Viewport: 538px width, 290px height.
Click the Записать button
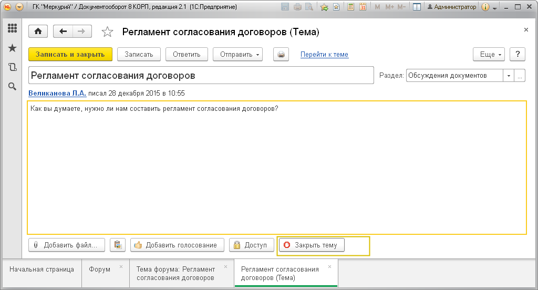tap(139, 54)
